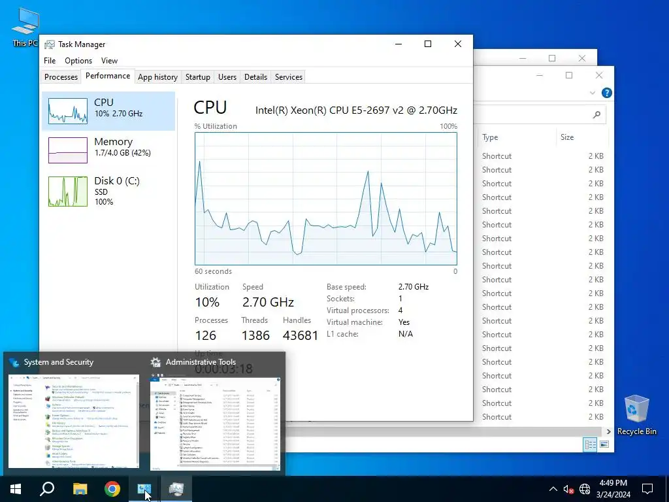Click the Explorer horizontal scrollbar track
This screenshot has width=669, height=502.
coord(444,431)
